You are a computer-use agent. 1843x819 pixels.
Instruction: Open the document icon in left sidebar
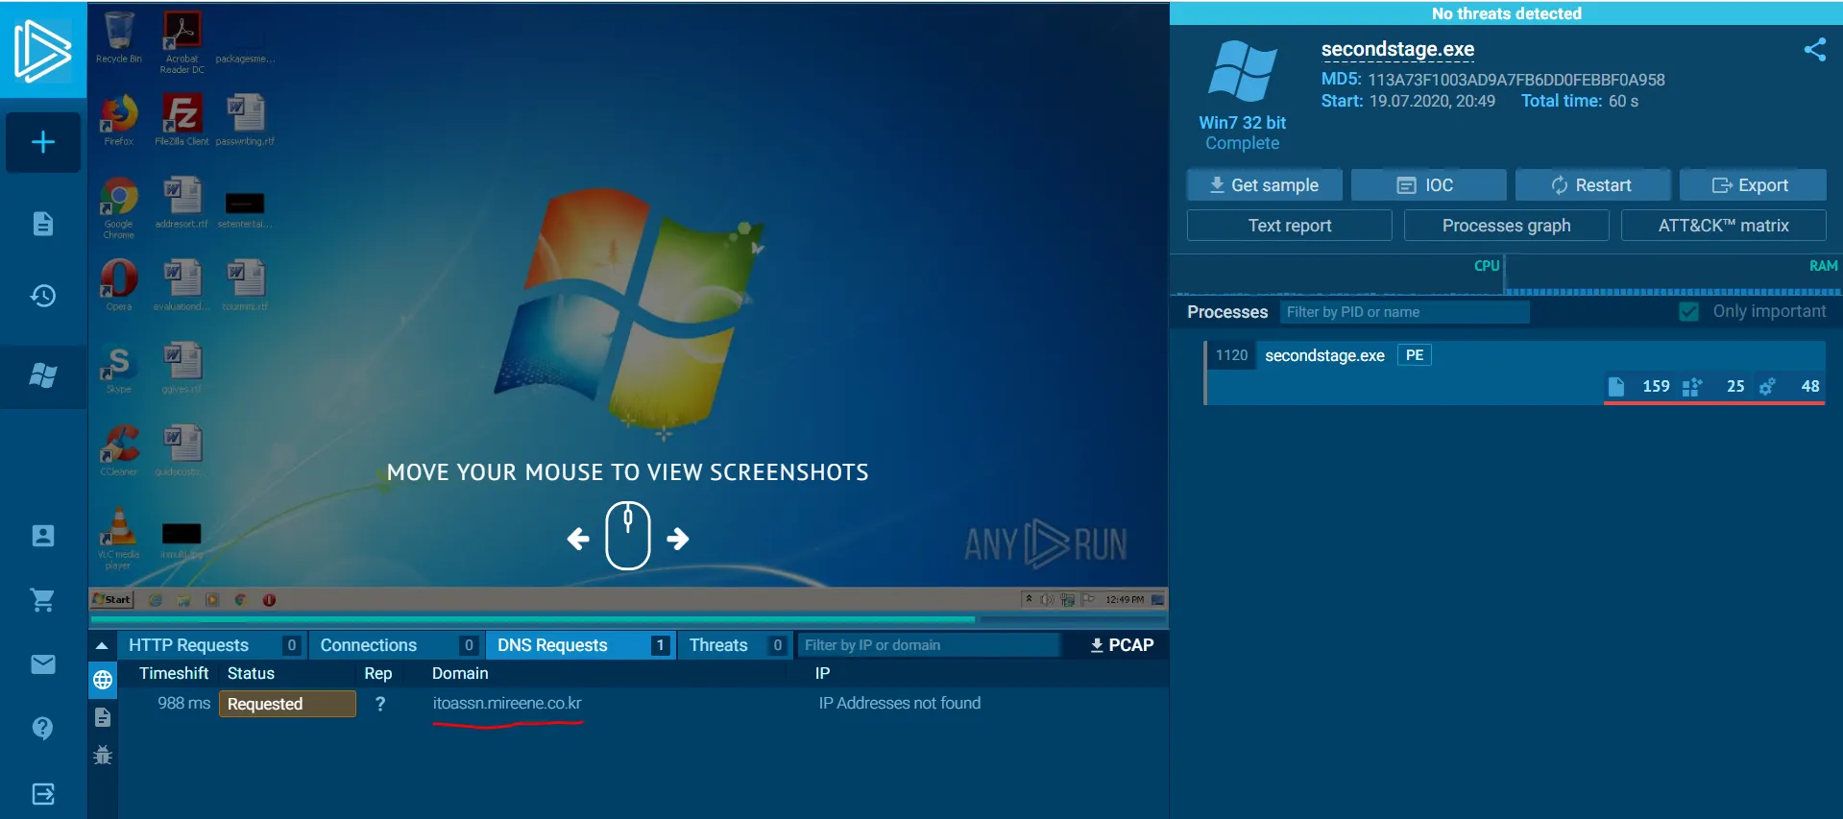point(43,224)
